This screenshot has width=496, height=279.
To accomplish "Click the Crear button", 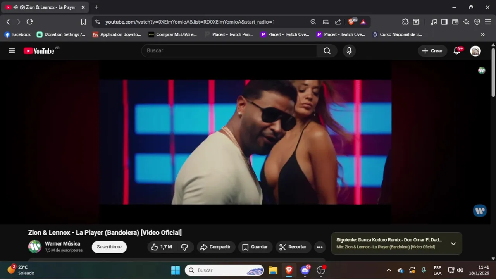I will [x=432, y=51].
